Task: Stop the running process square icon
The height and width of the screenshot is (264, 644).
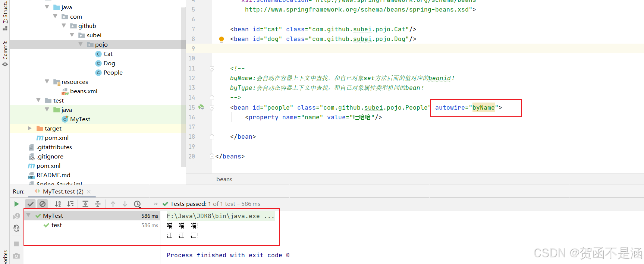Action: (x=16, y=243)
